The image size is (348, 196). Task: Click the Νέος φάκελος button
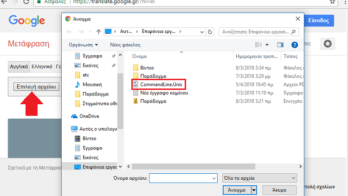pyautogui.click(x=125, y=45)
